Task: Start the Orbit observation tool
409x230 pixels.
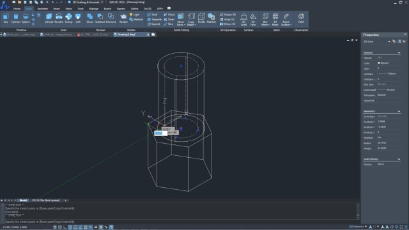Action: [x=301, y=19]
